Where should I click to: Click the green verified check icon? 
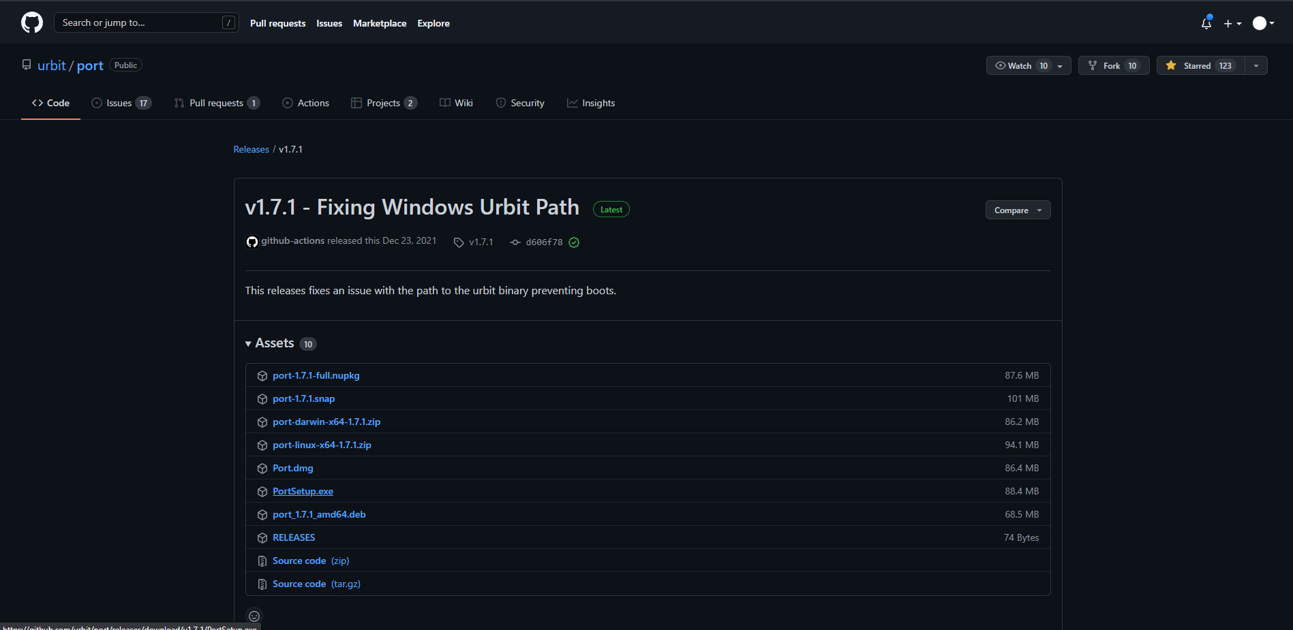tap(574, 242)
